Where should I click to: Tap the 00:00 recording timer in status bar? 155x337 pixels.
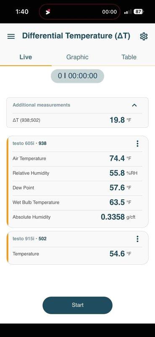(109, 12)
